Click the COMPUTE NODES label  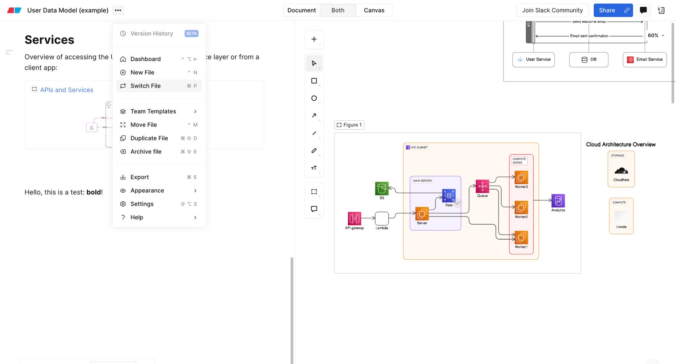pyautogui.click(x=519, y=161)
